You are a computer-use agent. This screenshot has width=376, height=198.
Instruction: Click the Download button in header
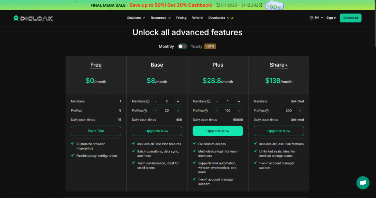350,18
